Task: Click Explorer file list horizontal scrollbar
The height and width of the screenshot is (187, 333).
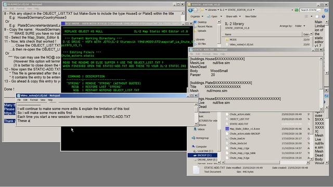Action: pyautogui.click(x=265, y=163)
